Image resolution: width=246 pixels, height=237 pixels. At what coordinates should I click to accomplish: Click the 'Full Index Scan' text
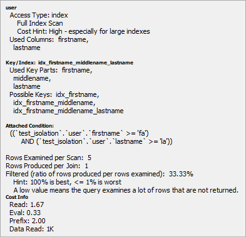(x=40, y=23)
